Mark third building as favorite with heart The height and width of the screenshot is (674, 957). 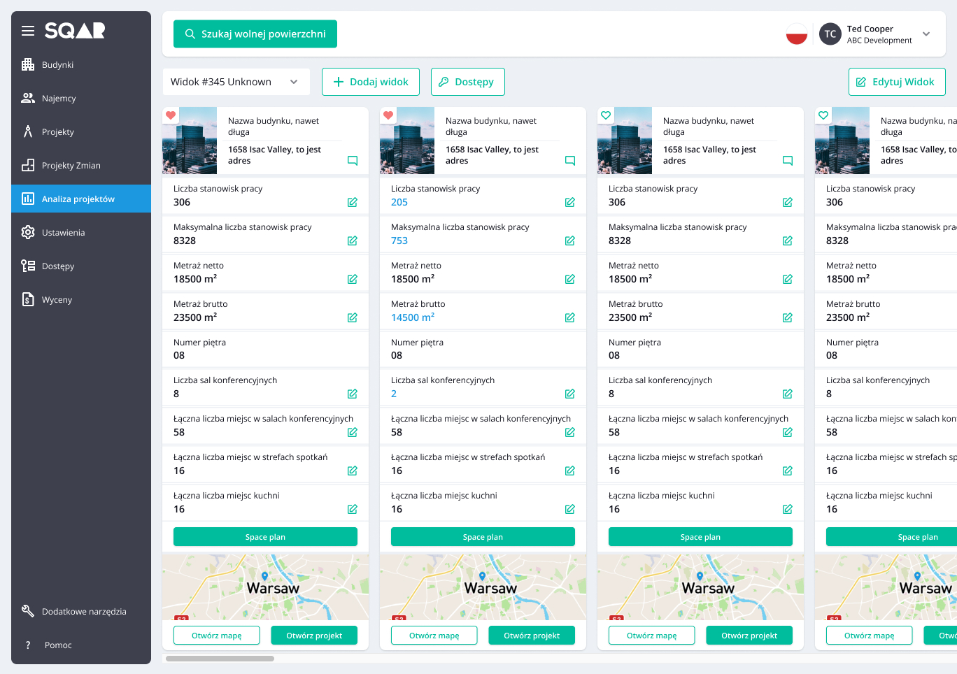tap(606, 115)
